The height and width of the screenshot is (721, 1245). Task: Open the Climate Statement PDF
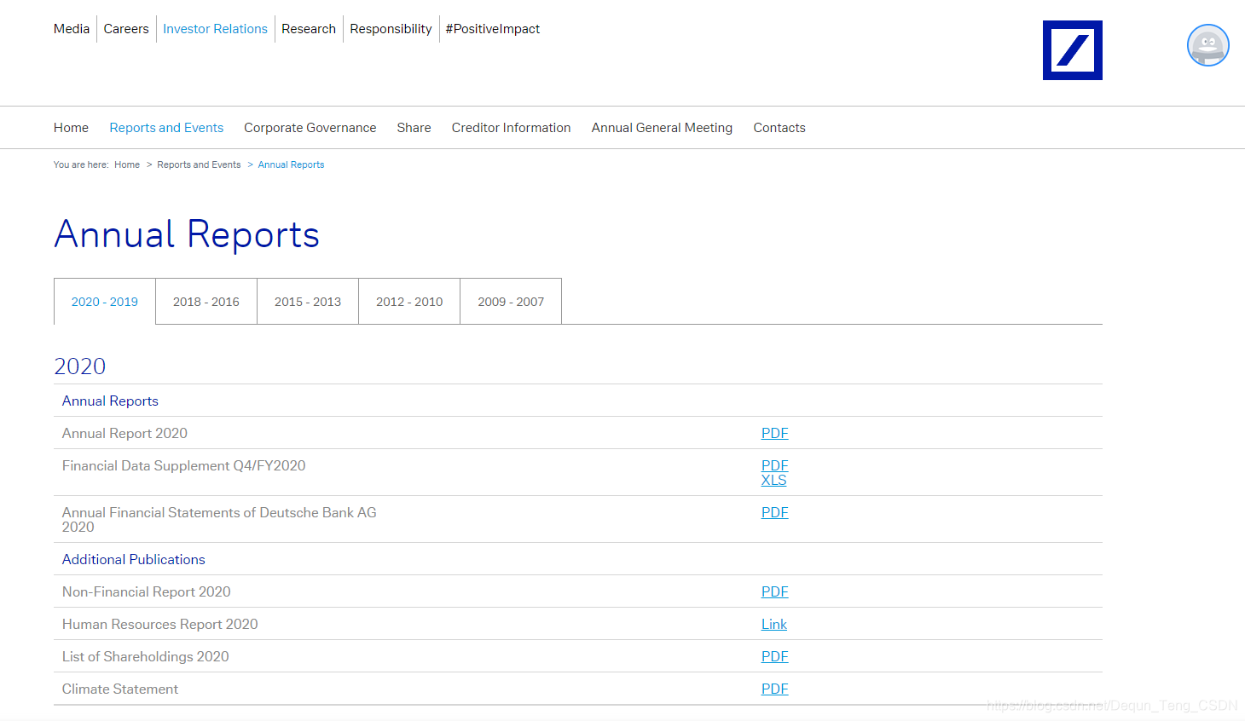click(774, 689)
